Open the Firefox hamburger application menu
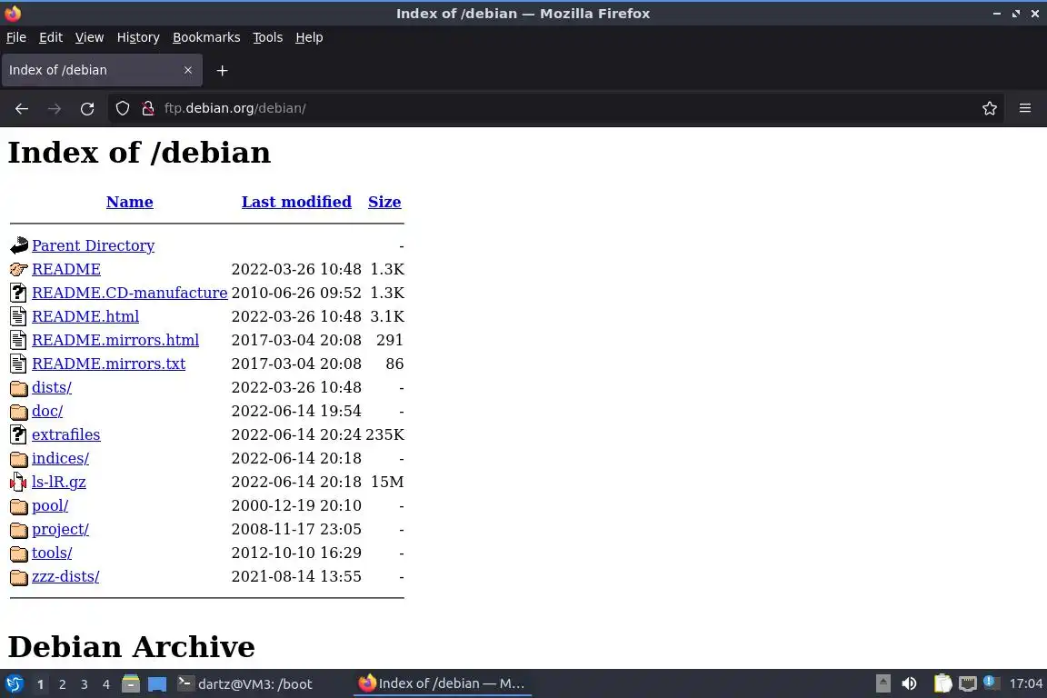The width and height of the screenshot is (1047, 698). pos(1025,108)
